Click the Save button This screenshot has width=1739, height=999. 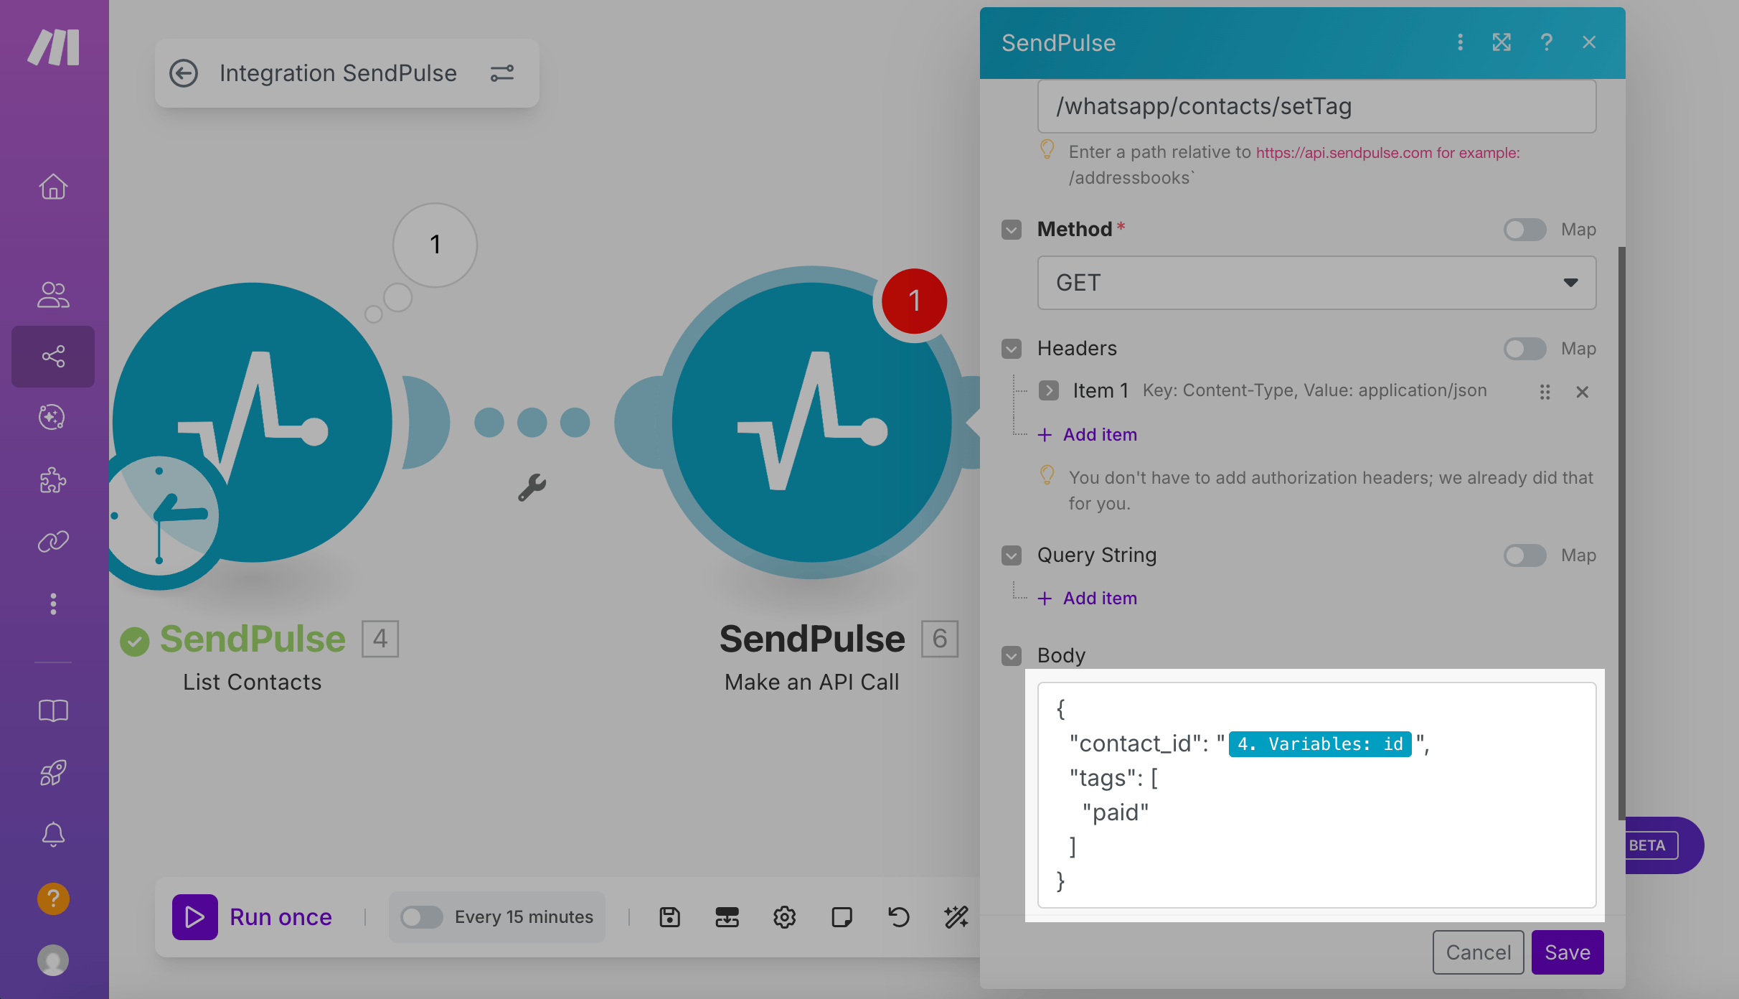click(1568, 952)
